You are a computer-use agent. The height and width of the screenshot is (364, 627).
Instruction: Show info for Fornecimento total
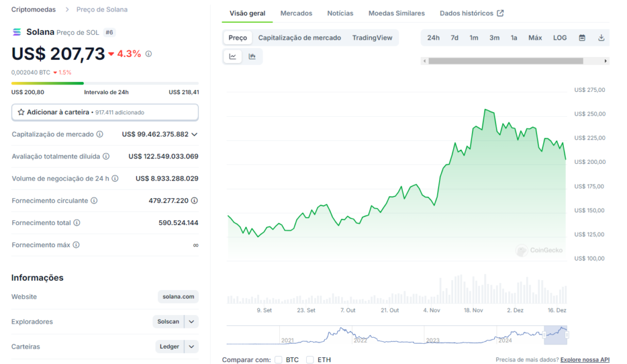point(77,223)
